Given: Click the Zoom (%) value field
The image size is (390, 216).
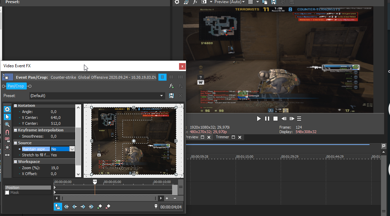Looking at the screenshot, I should click(x=62, y=168).
